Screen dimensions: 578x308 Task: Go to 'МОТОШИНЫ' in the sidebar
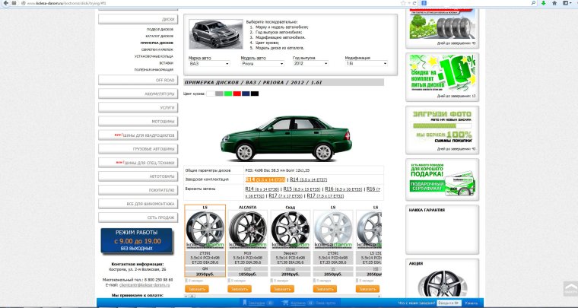[138, 121]
